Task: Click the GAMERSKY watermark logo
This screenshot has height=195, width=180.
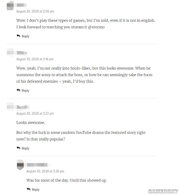Action: click(163, 191)
